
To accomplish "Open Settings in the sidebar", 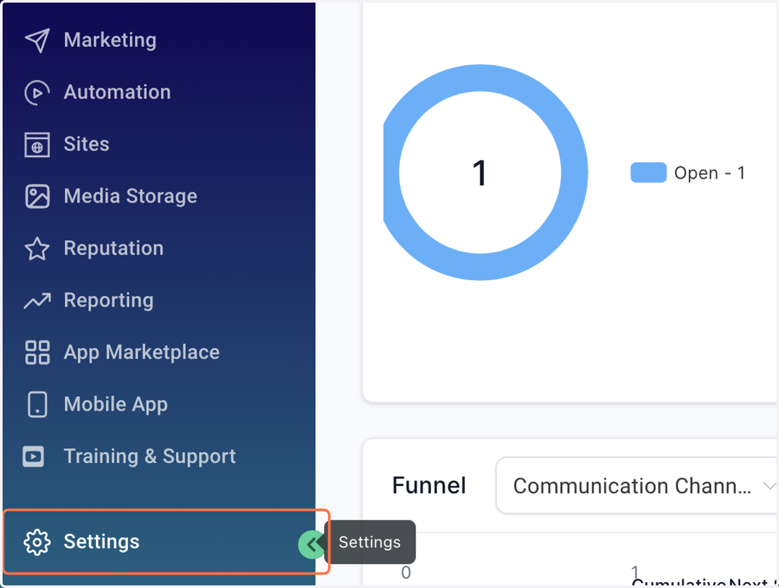I will (159, 542).
